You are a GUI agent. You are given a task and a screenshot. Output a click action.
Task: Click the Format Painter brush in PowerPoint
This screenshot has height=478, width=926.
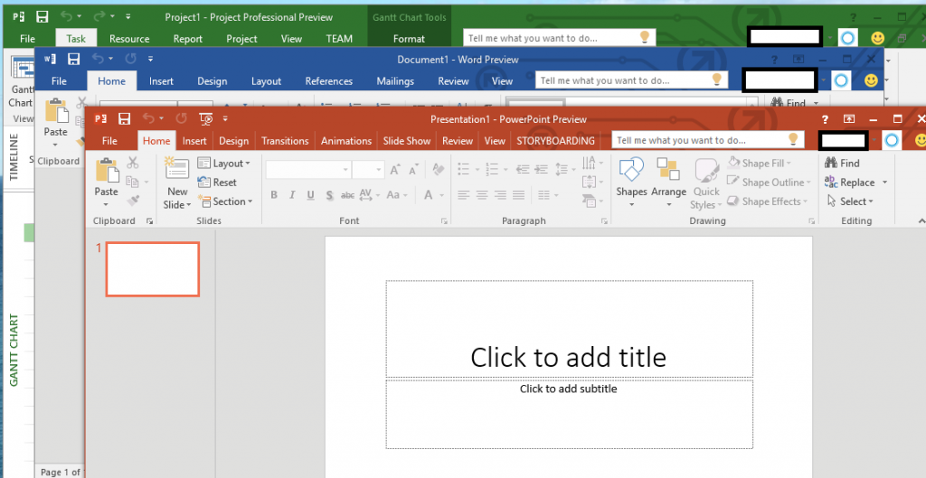pyautogui.click(x=132, y=201)
